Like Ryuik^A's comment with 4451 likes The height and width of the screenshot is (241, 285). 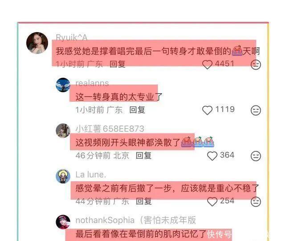(207, 64)
